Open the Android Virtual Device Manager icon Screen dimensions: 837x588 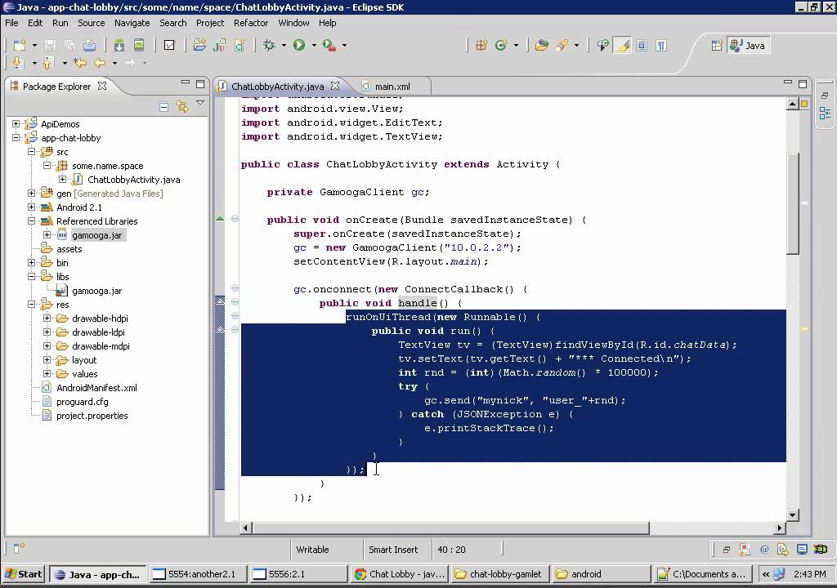tap(139, 46)
